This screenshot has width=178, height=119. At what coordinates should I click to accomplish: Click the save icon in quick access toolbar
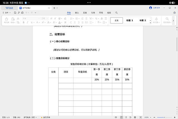[x=14, y=13]
